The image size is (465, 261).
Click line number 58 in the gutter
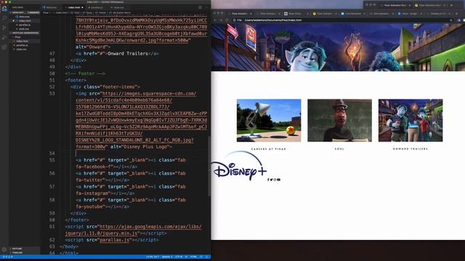click(x=52, y=200)
